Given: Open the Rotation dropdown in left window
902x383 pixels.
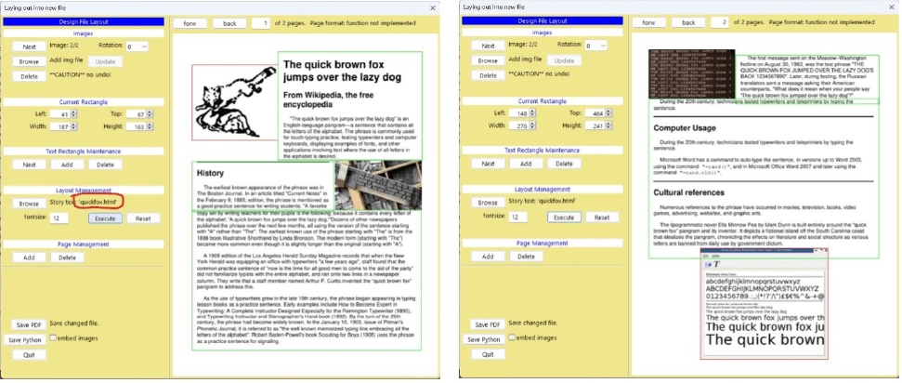Looking at the screenshot, I should coord(137,46).
